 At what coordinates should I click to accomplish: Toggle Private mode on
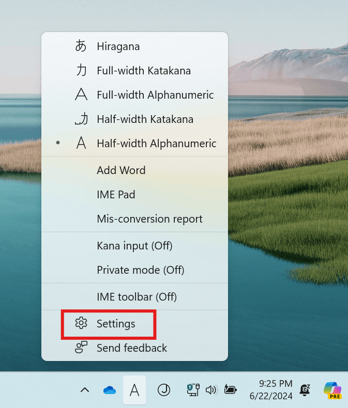[x=134, y=270]
